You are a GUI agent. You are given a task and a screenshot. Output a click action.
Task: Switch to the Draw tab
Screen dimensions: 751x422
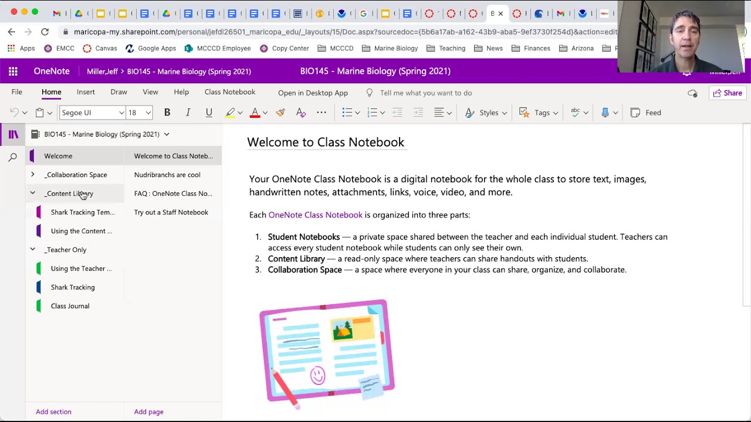coord(119,92)
